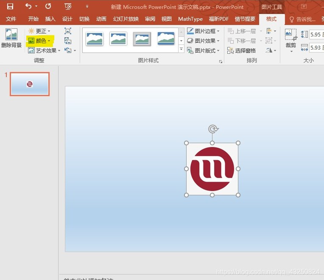Select the 格式 tab under 图片工具
Screen dimensions: 324x280
pos(271,19)
